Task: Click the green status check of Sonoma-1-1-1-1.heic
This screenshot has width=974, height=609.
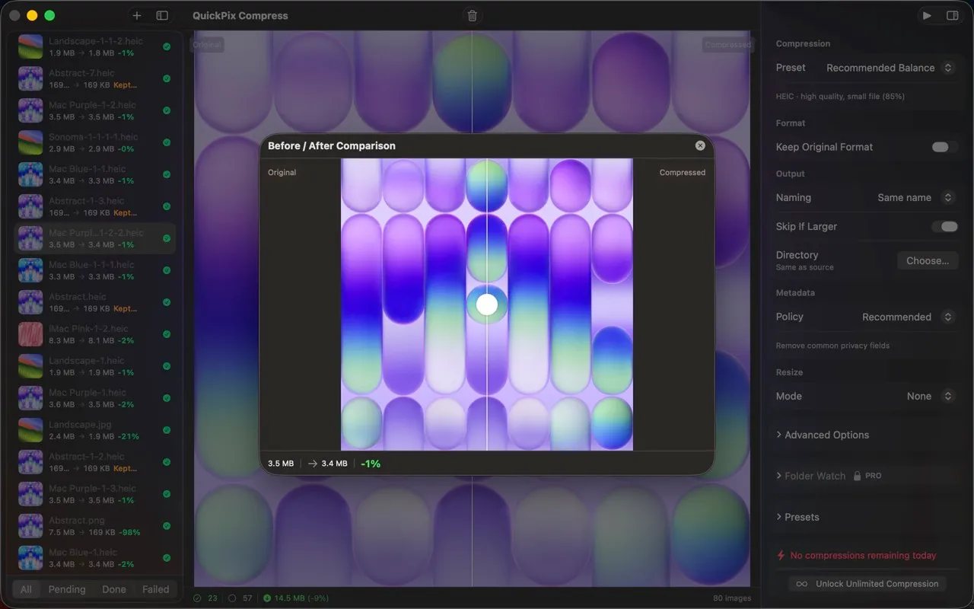Action: (x=167, y=142)
